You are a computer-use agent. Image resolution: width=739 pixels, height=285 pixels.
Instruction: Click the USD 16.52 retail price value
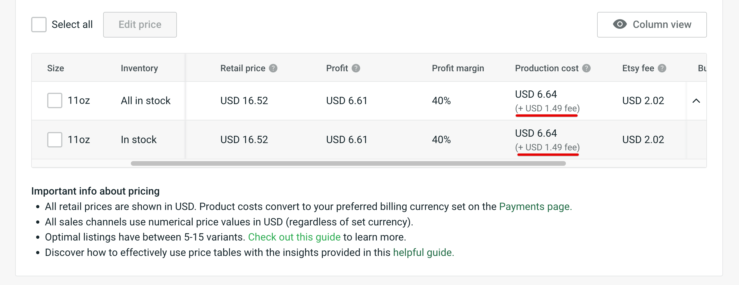244,100
